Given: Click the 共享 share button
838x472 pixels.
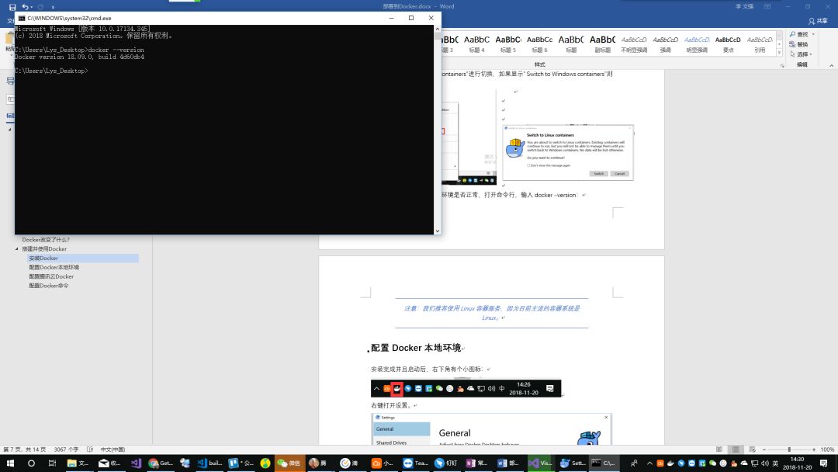Looking at the screenshot, I should (x=819, y=21).
